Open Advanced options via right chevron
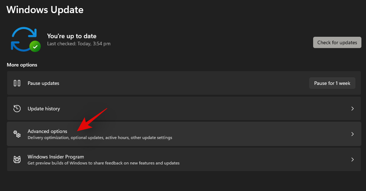Image resolution: width=366 pixels, height=191 pixels. coord(352,134)
